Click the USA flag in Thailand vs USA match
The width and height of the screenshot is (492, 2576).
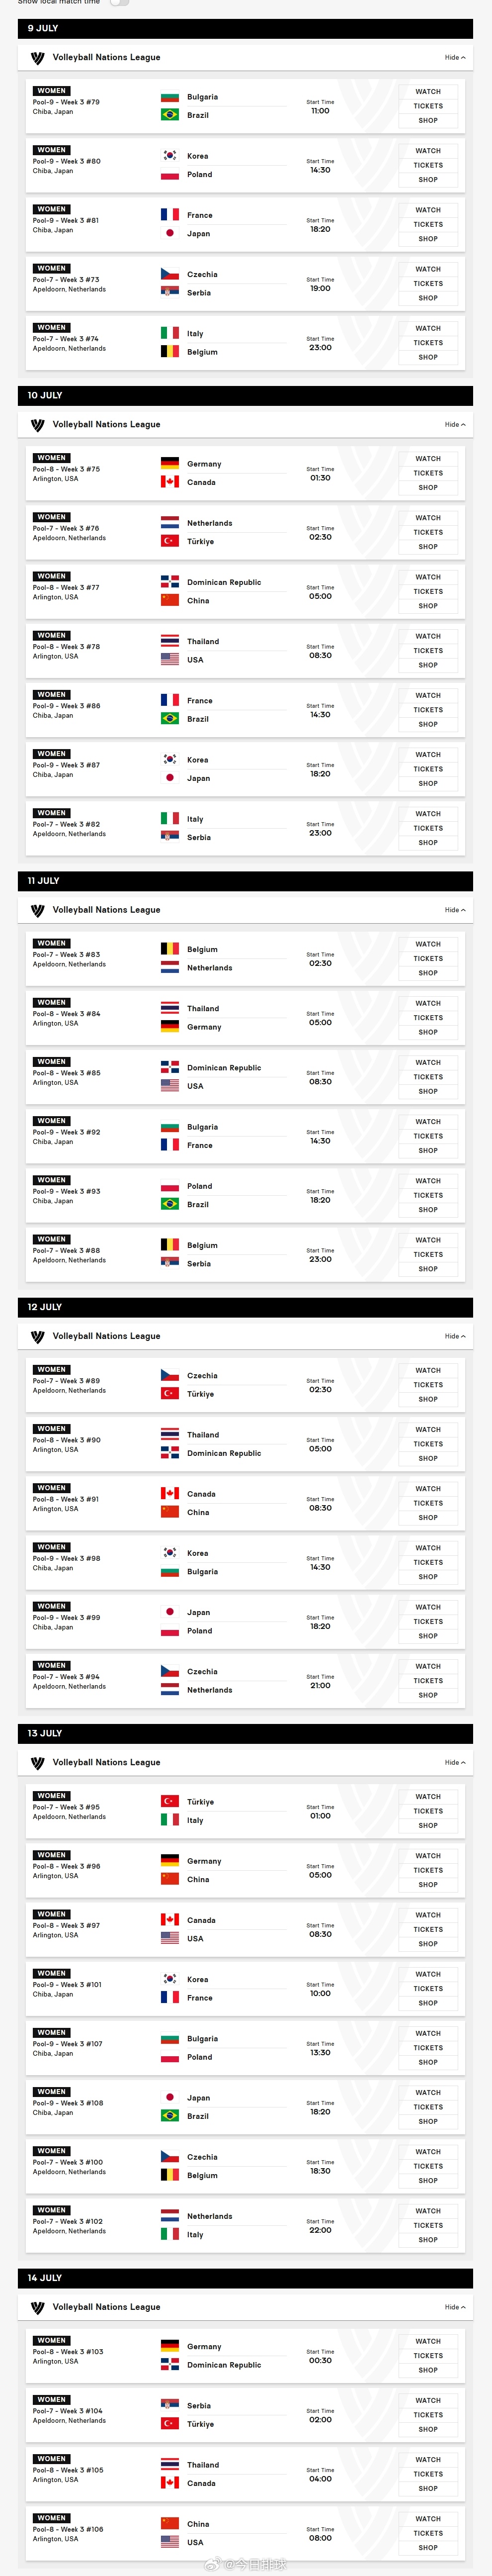click(x=170, y=660)
